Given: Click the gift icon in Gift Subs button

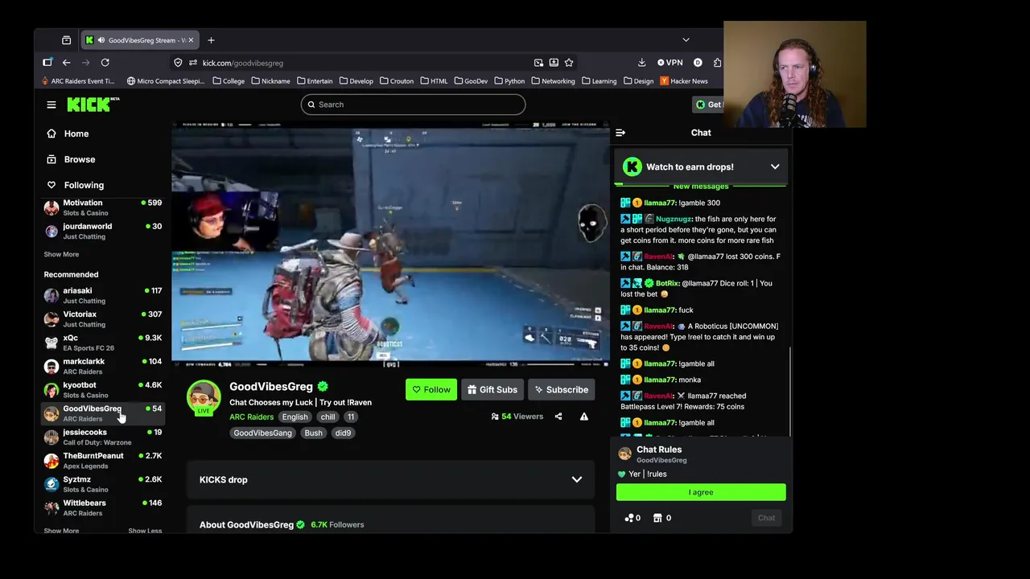Looking at the screenshot, I should (x=472, y=390).
